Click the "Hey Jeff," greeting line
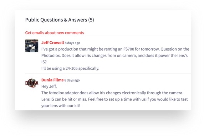204x136 pixels. [x=49, y=87]
